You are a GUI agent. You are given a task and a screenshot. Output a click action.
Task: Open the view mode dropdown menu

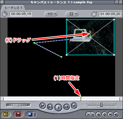point(72,14)
